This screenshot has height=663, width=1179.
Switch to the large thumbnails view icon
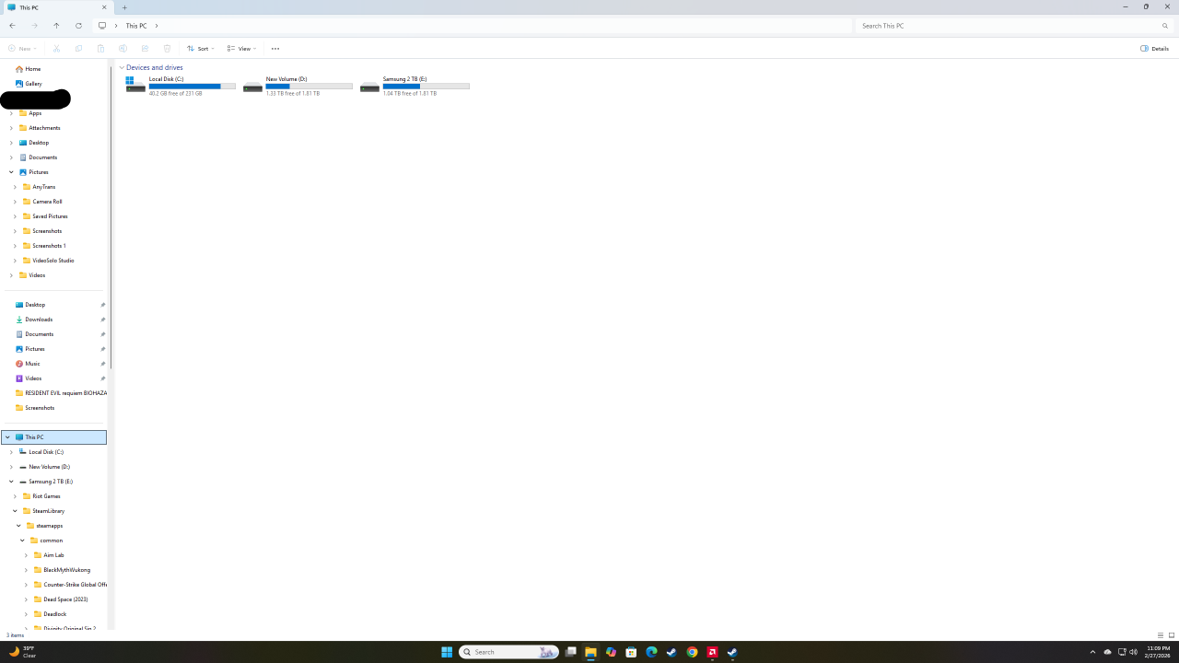coord(1172,635)
